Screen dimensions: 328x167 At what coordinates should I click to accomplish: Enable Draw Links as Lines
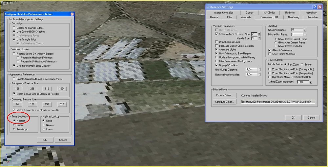tap(216, 42)
